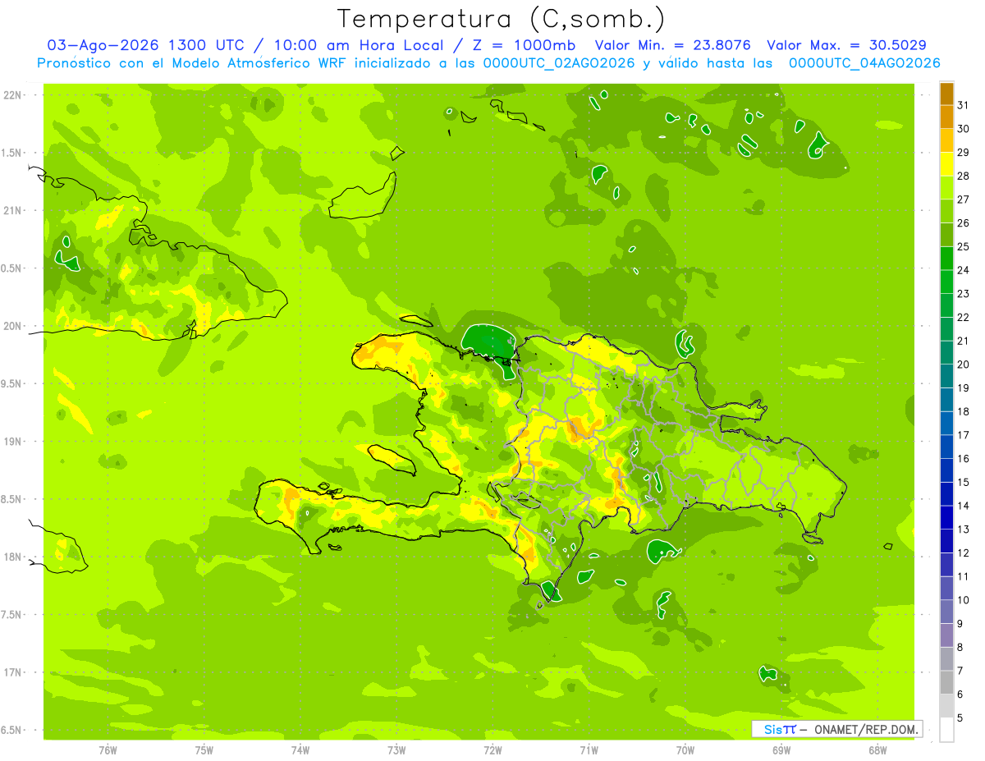Click the 22N latitude label
The width and height of the screenshot is (985, 761).
click(13, 94)
